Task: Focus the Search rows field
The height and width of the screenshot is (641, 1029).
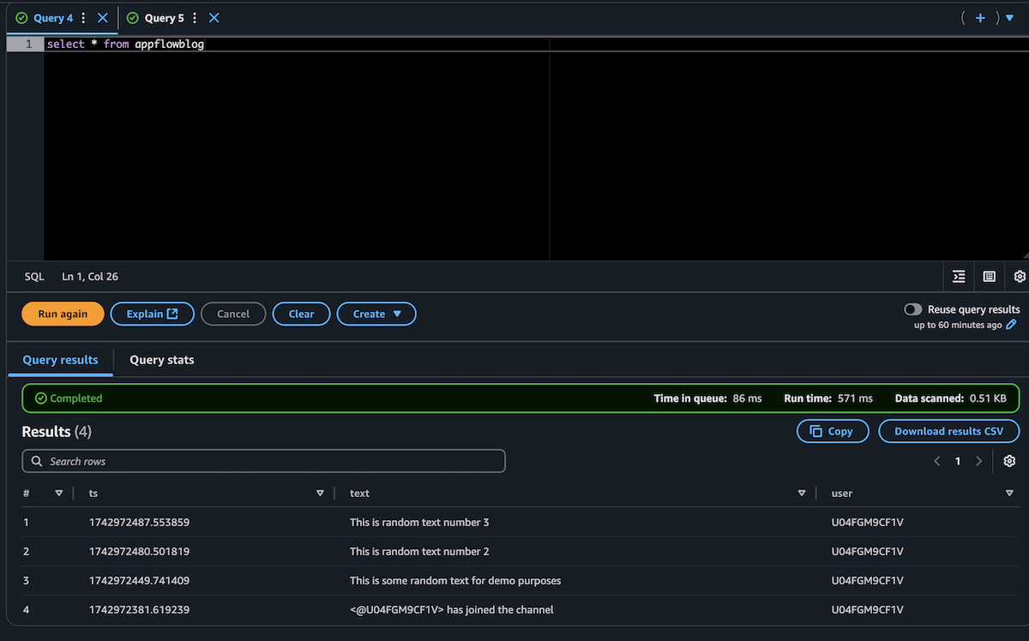Action: (x=263, y=461)
